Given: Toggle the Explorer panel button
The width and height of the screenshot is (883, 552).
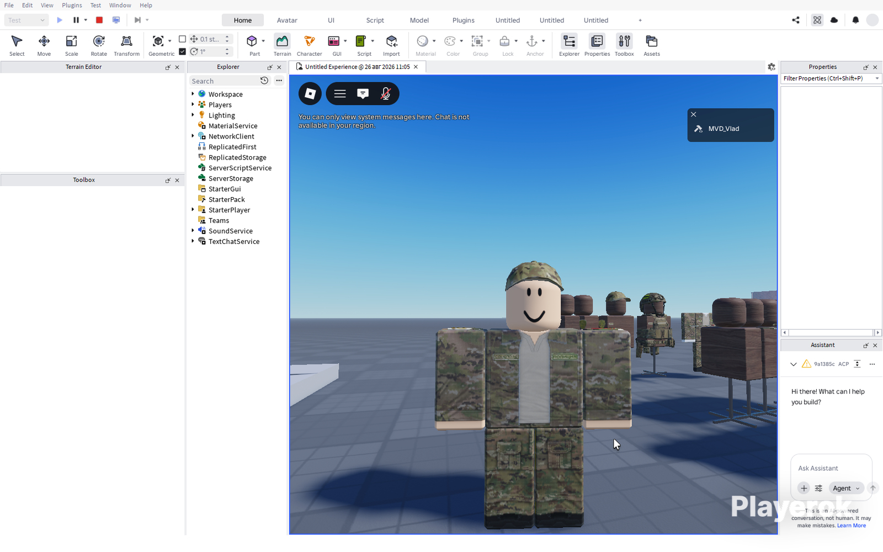Looking at the screenshot, I should pyautogui.click(x=569, y=45).
